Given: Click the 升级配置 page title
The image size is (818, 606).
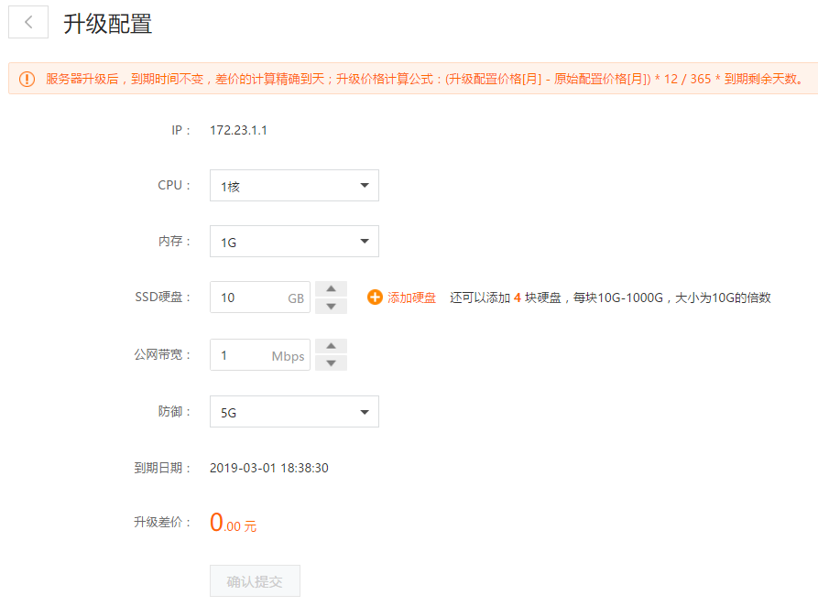Looking at the screenshot, I should pos(107,24).
